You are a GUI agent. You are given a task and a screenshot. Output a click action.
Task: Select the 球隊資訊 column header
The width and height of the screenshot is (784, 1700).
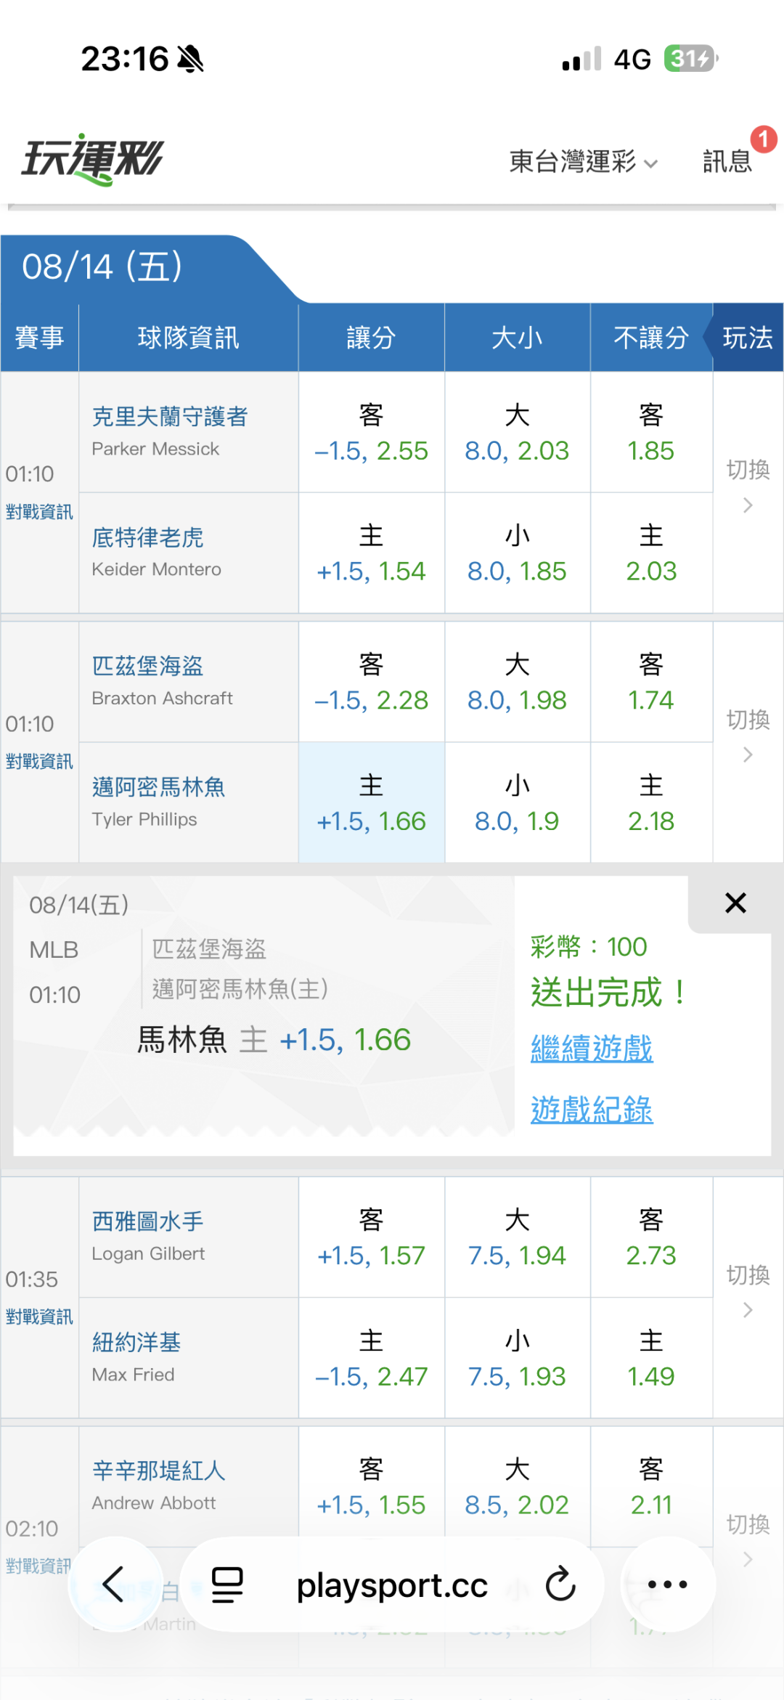(x=188, y=338)
